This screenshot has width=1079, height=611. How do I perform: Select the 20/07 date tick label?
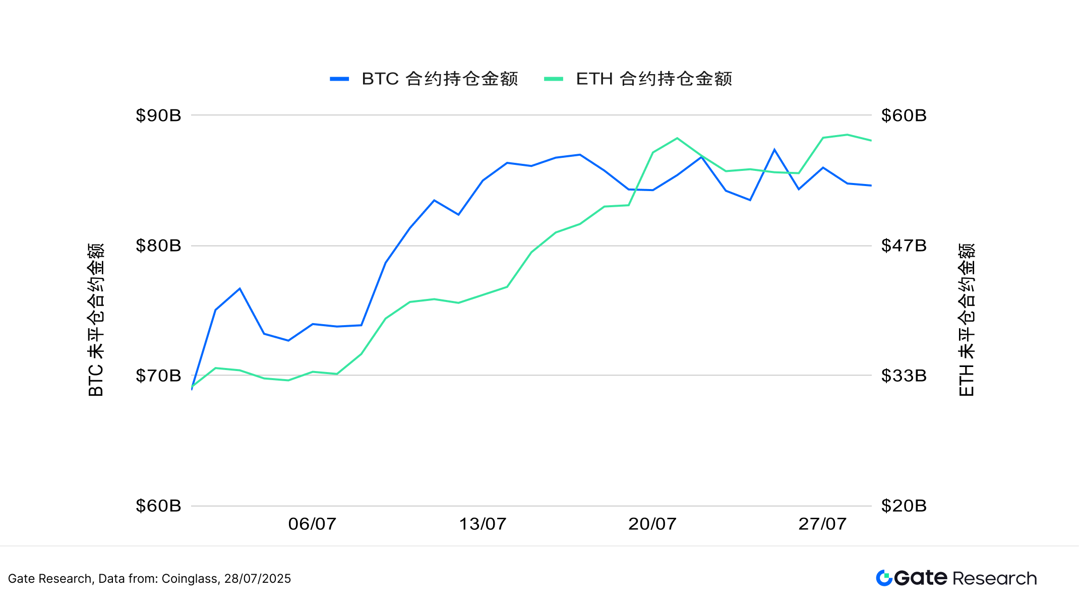point(652,524)
